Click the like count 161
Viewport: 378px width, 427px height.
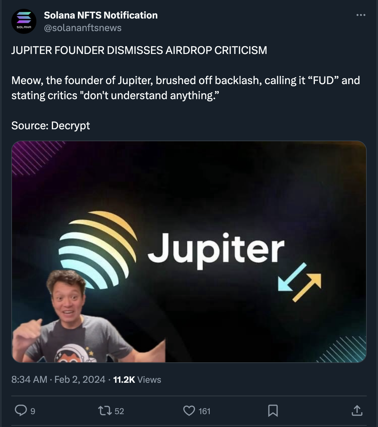(204, 411)
